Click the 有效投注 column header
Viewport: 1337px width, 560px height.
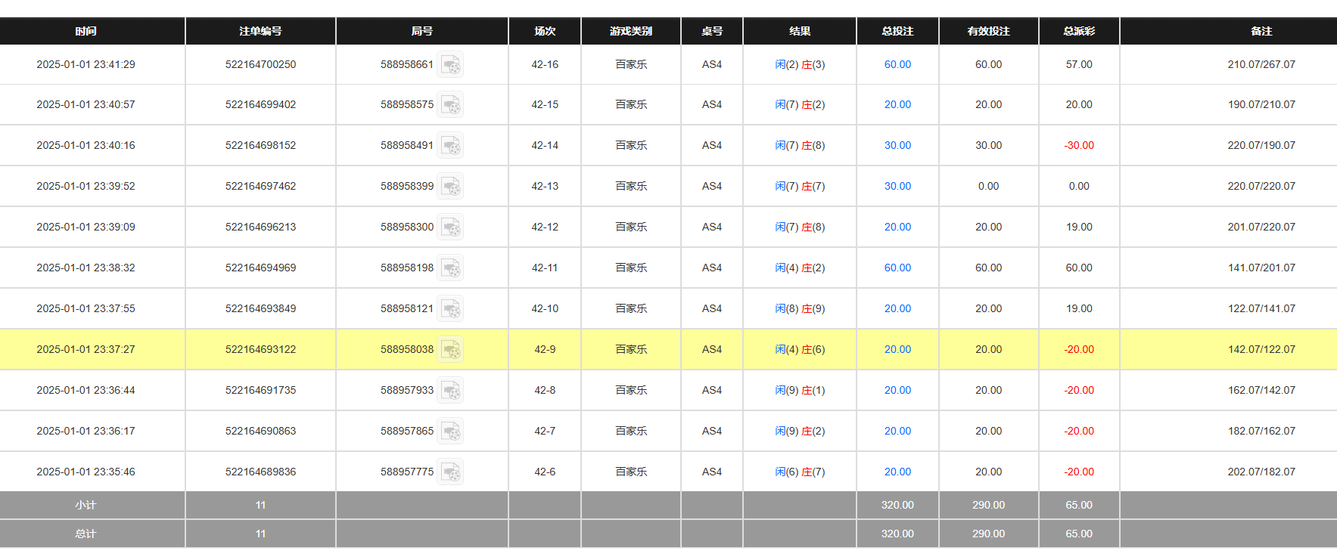[x=988, y=31]
